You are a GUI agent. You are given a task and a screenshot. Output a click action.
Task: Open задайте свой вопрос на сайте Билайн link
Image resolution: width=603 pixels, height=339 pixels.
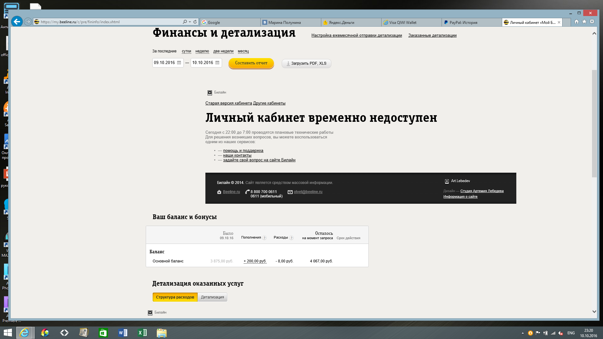point(259,160)
